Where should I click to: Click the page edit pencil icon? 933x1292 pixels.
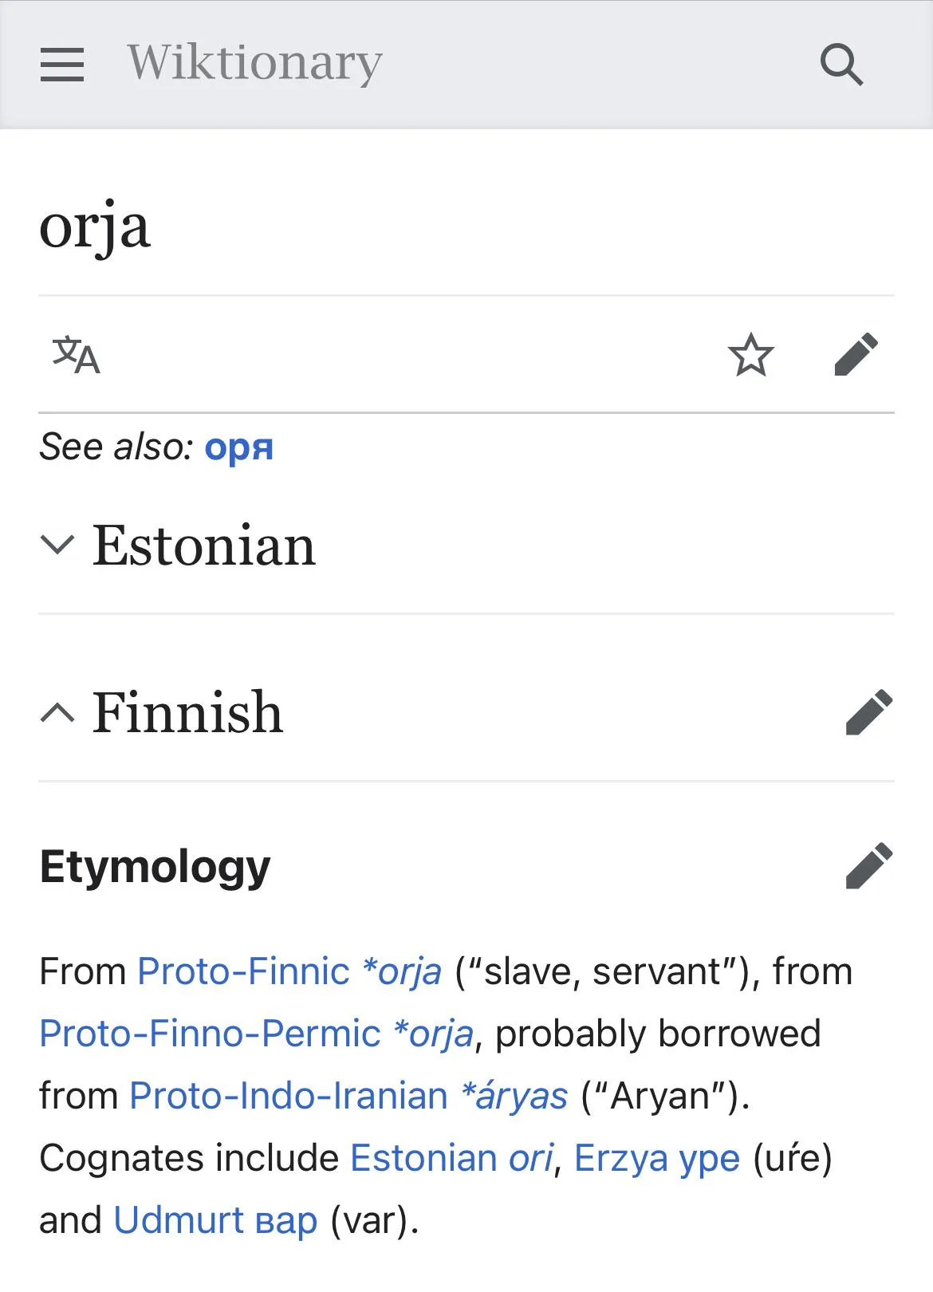pos(856,356)
